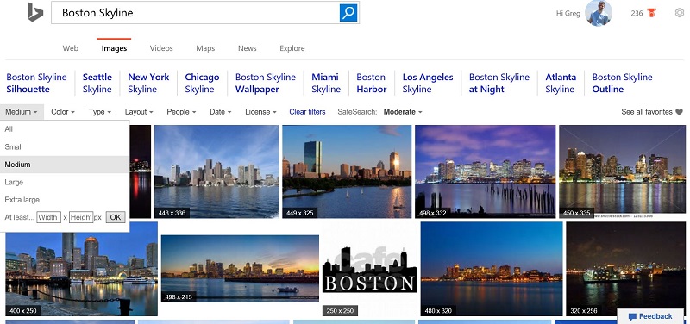
Task: Choose Extra large in the size menu
Action: (65, 200)
